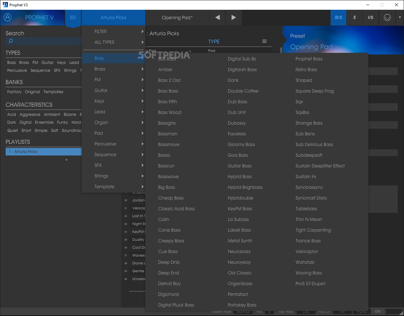Sort results by TYPE column header
404x316 pixels.
coord(214,42)
